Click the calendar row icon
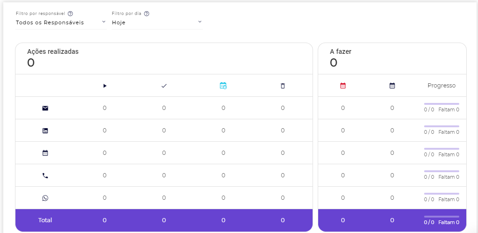The height and width of the screenshot is (233, 478). point(45,153)
